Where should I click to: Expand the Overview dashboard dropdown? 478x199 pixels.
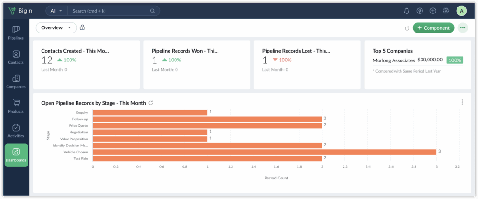[x=56, y=28]
